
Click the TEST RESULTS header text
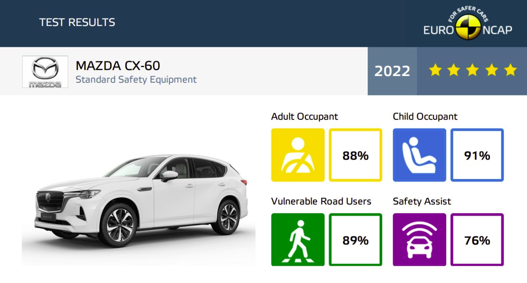[x=77, y=22]
